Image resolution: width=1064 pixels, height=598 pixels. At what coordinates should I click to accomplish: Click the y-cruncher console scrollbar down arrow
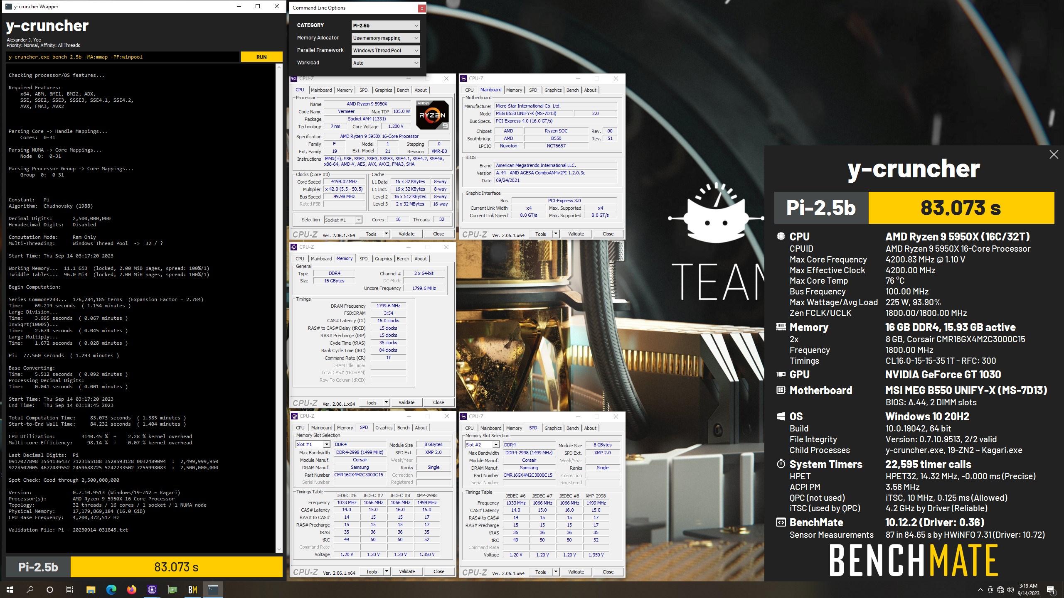click(279, 549)
